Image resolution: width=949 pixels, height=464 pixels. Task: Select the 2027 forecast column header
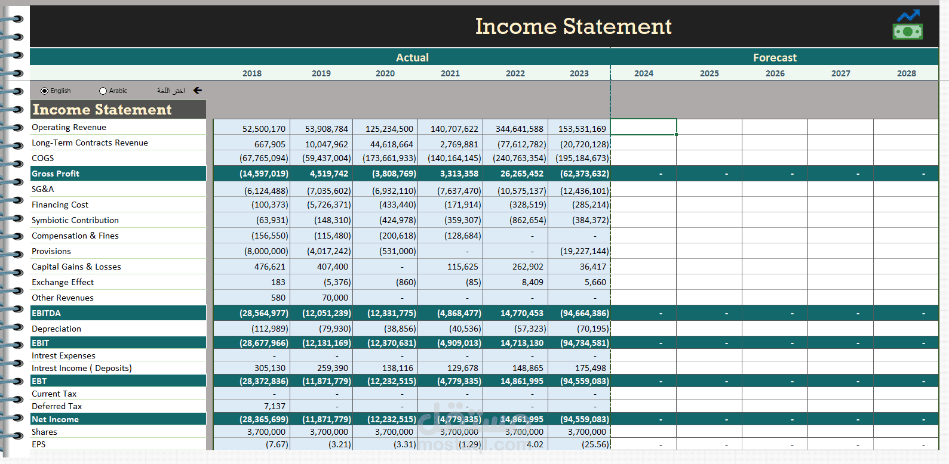[841, 73]
